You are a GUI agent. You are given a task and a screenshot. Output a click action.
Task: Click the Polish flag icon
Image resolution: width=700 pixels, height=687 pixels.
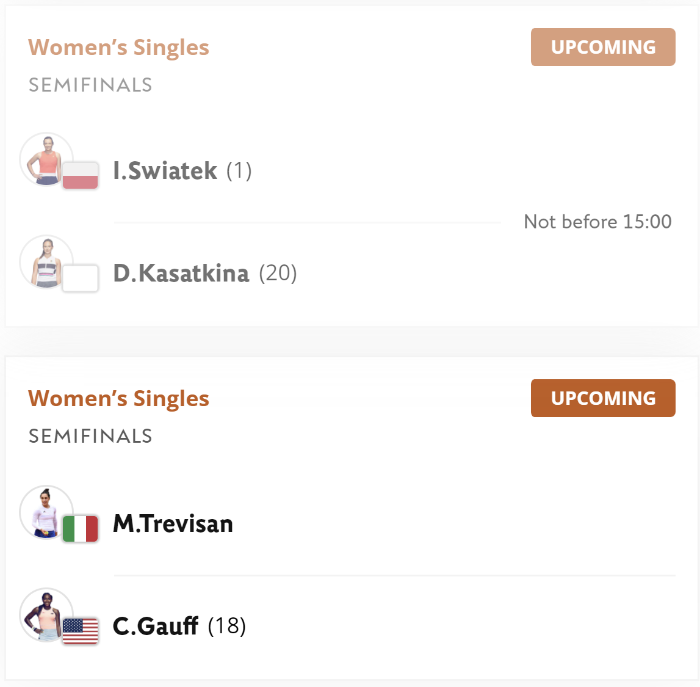pos(81,175)
